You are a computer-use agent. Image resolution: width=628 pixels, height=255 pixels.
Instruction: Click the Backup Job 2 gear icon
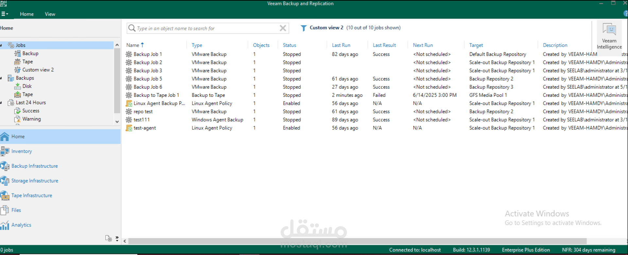click(x=129, y=63)
